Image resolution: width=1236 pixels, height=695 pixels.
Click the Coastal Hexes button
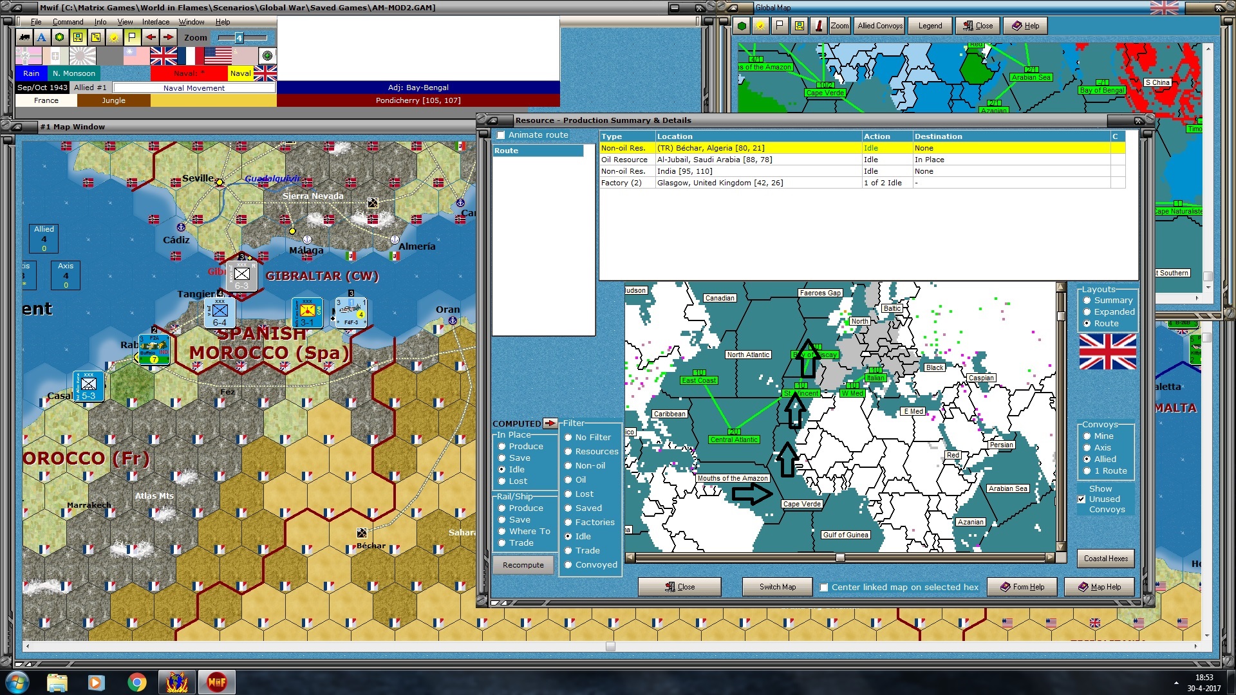coord(1105,559)
